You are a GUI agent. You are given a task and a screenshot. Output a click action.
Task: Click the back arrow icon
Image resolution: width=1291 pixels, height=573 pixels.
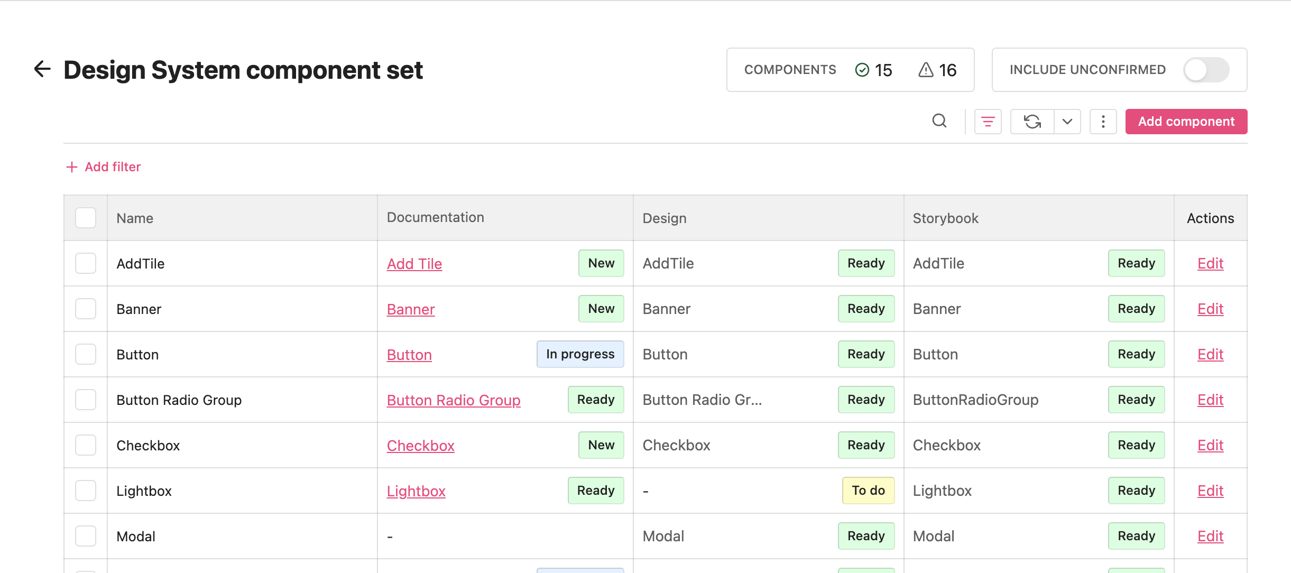[x=42, y=69]
